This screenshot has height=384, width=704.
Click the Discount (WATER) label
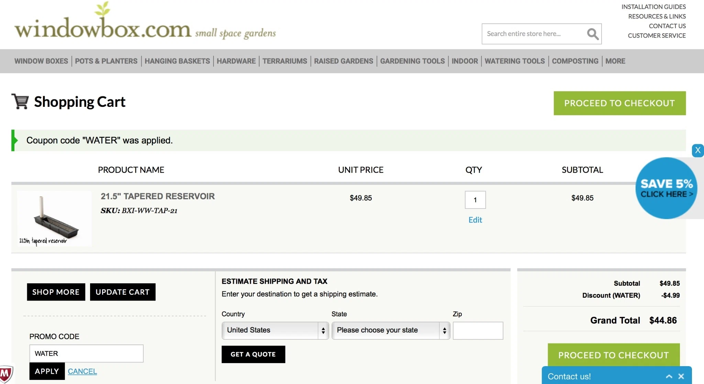pyautogui.click(x=611, y=295)
